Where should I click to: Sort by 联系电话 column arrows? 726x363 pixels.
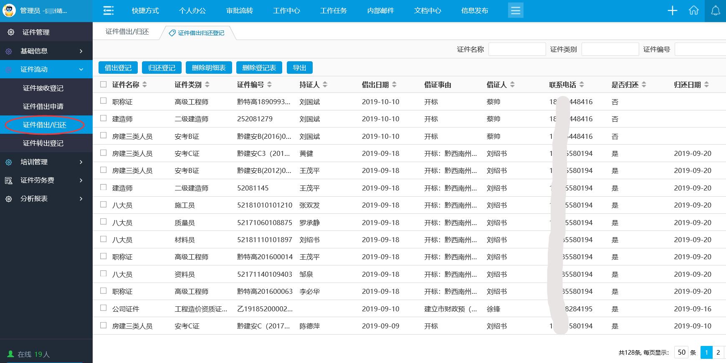tap(582, 85)
